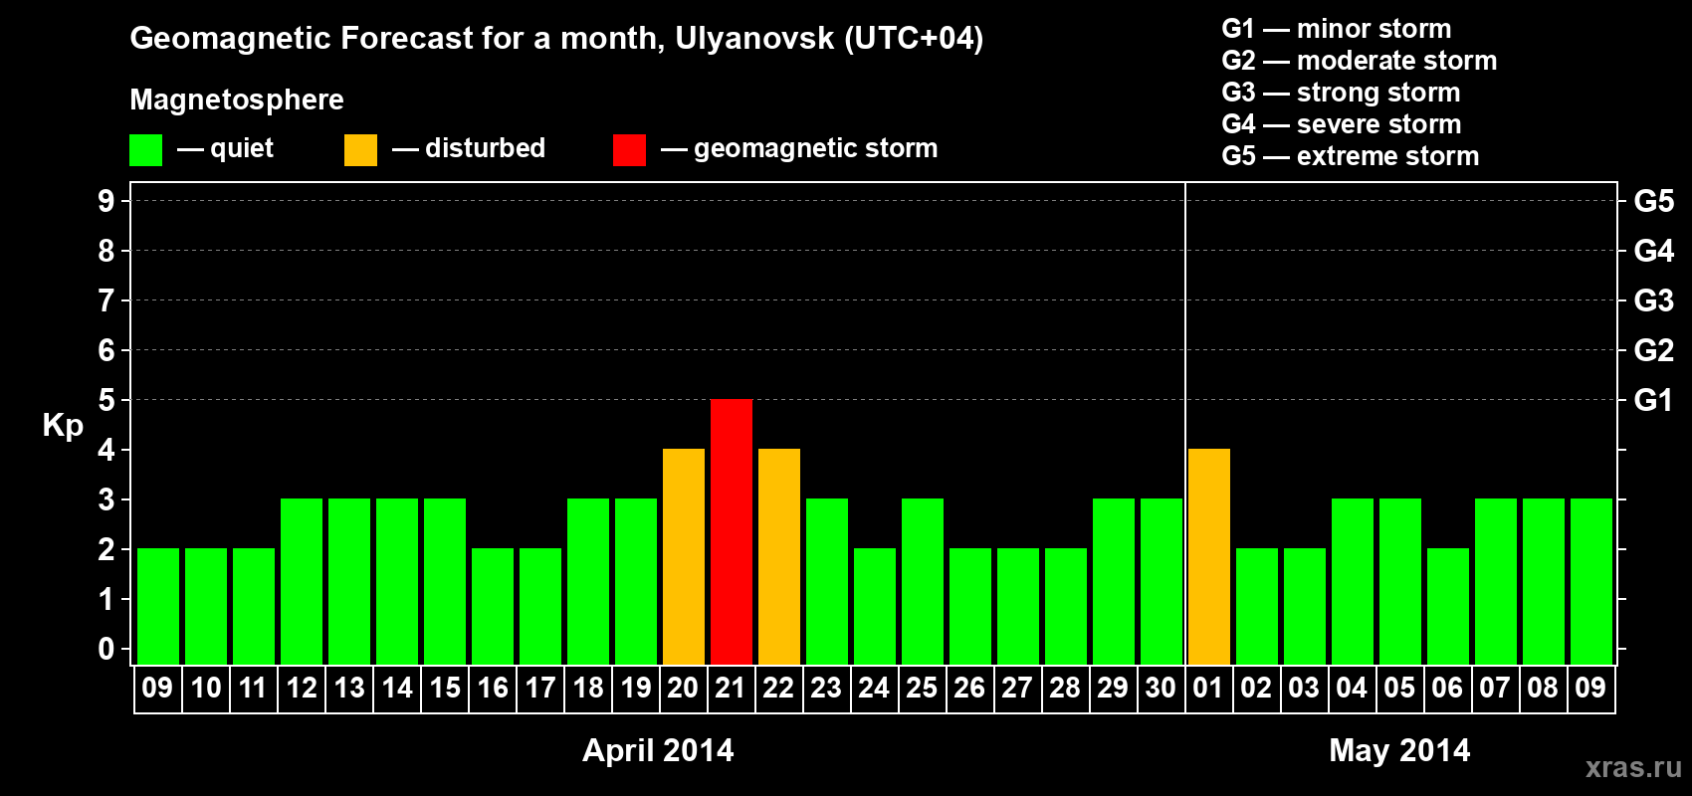
Task: Click the green bar for April 12
Action: [x=302, y=582]
